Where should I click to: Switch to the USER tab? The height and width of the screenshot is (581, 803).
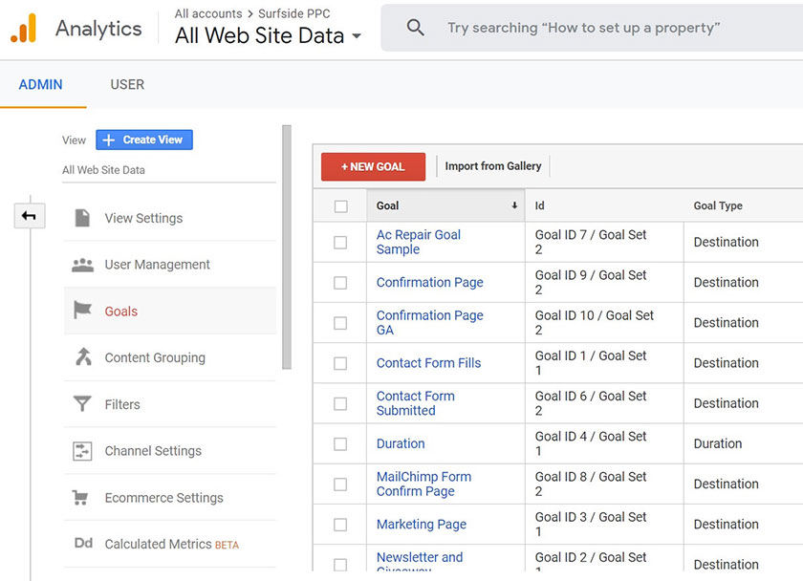127,84
